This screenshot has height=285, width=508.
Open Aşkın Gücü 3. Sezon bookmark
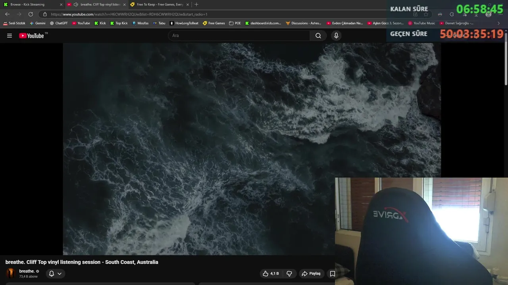385,23
